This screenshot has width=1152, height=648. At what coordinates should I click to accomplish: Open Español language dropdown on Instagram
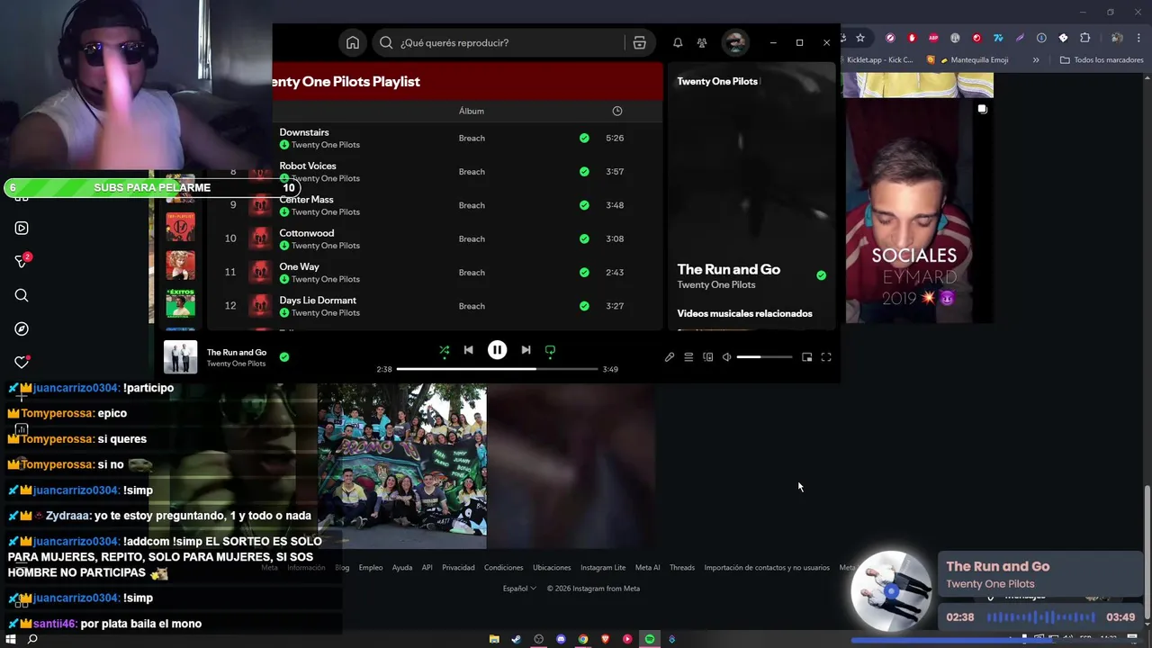[519, 589]
